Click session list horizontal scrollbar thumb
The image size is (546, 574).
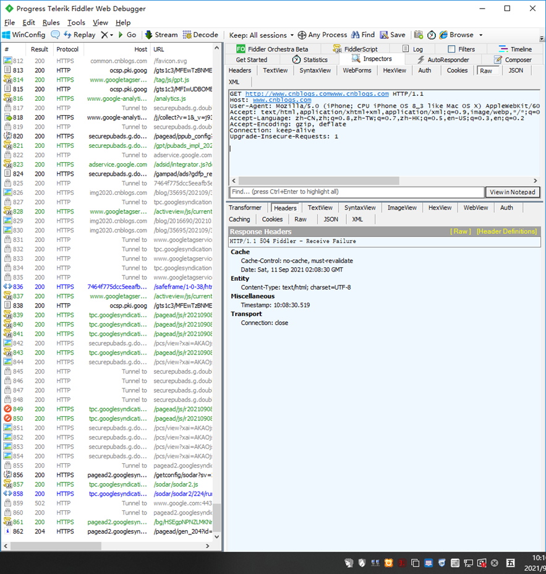56,546
